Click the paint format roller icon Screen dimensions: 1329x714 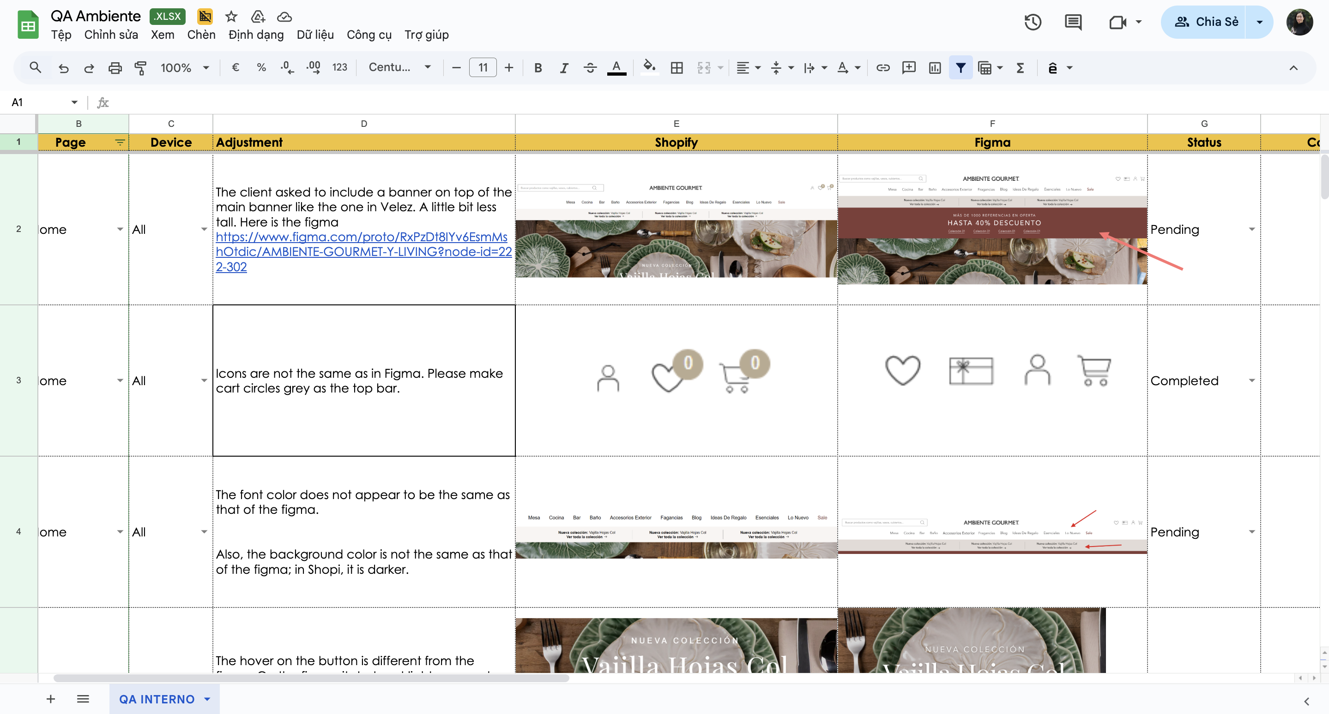click(140, 67)
